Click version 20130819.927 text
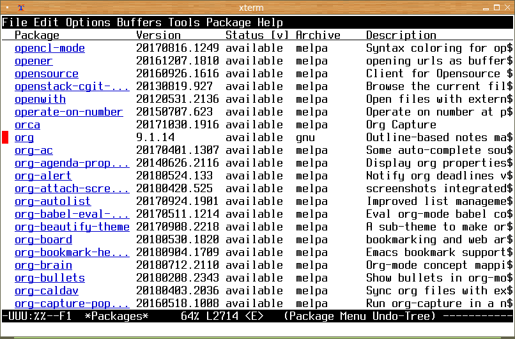Screen dimensions: 515x339 pyautogui.click(x=174, y=87)
